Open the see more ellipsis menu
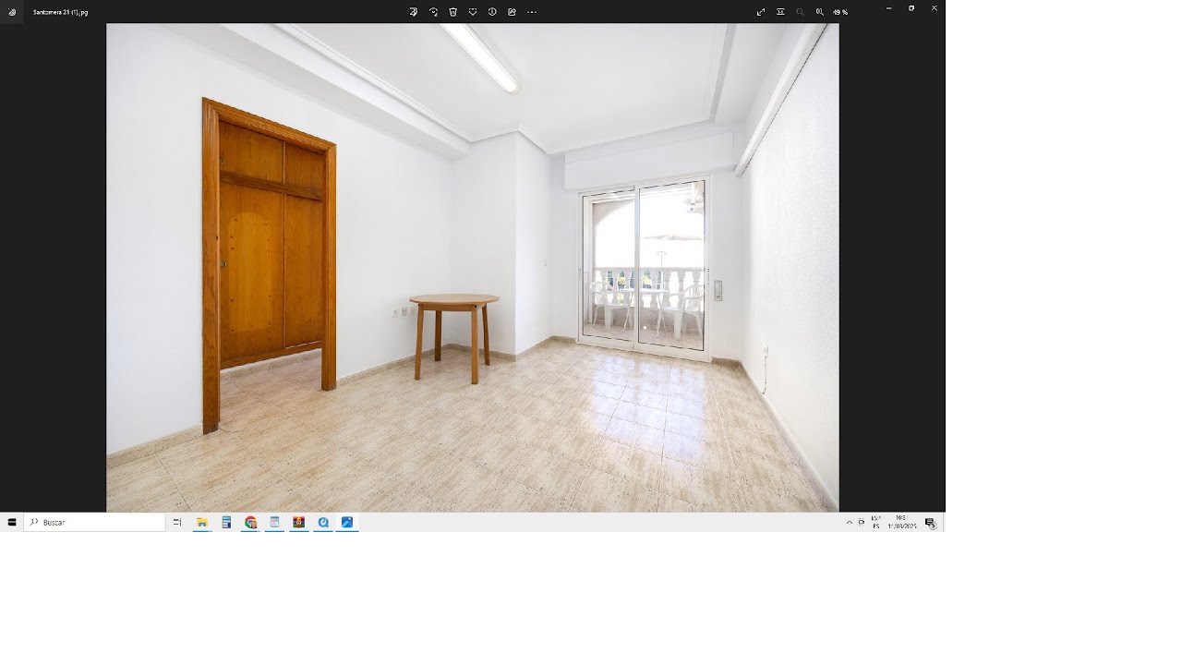The image size is (1182, 665). (532, 12)
